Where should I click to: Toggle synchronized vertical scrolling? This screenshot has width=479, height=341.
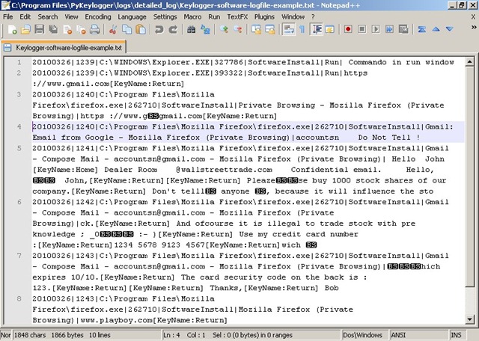point(256,30)
